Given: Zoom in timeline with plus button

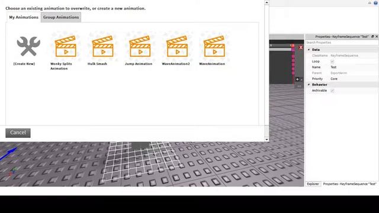Looking at the screenshot, I should pyautogui.click(x=297, y=79).
